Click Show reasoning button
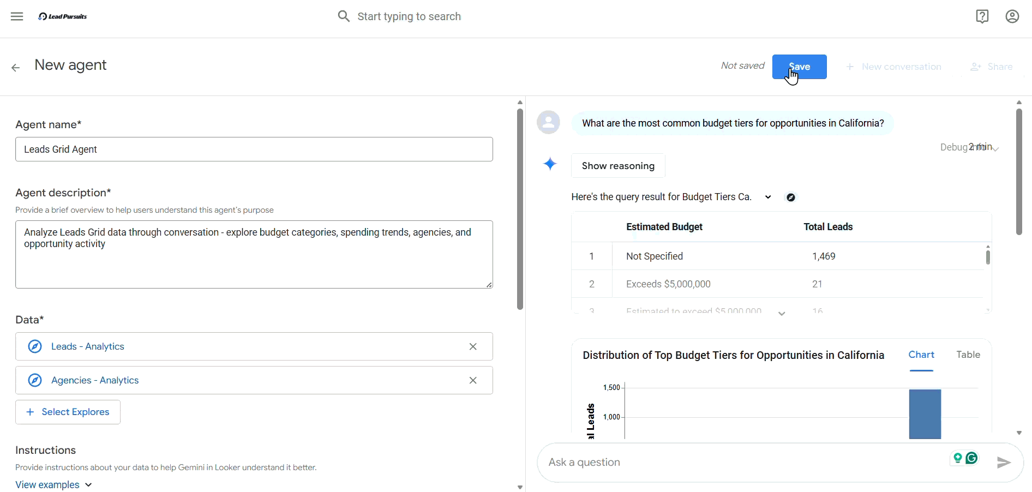 pyautogui.click(x=618, y=166)
